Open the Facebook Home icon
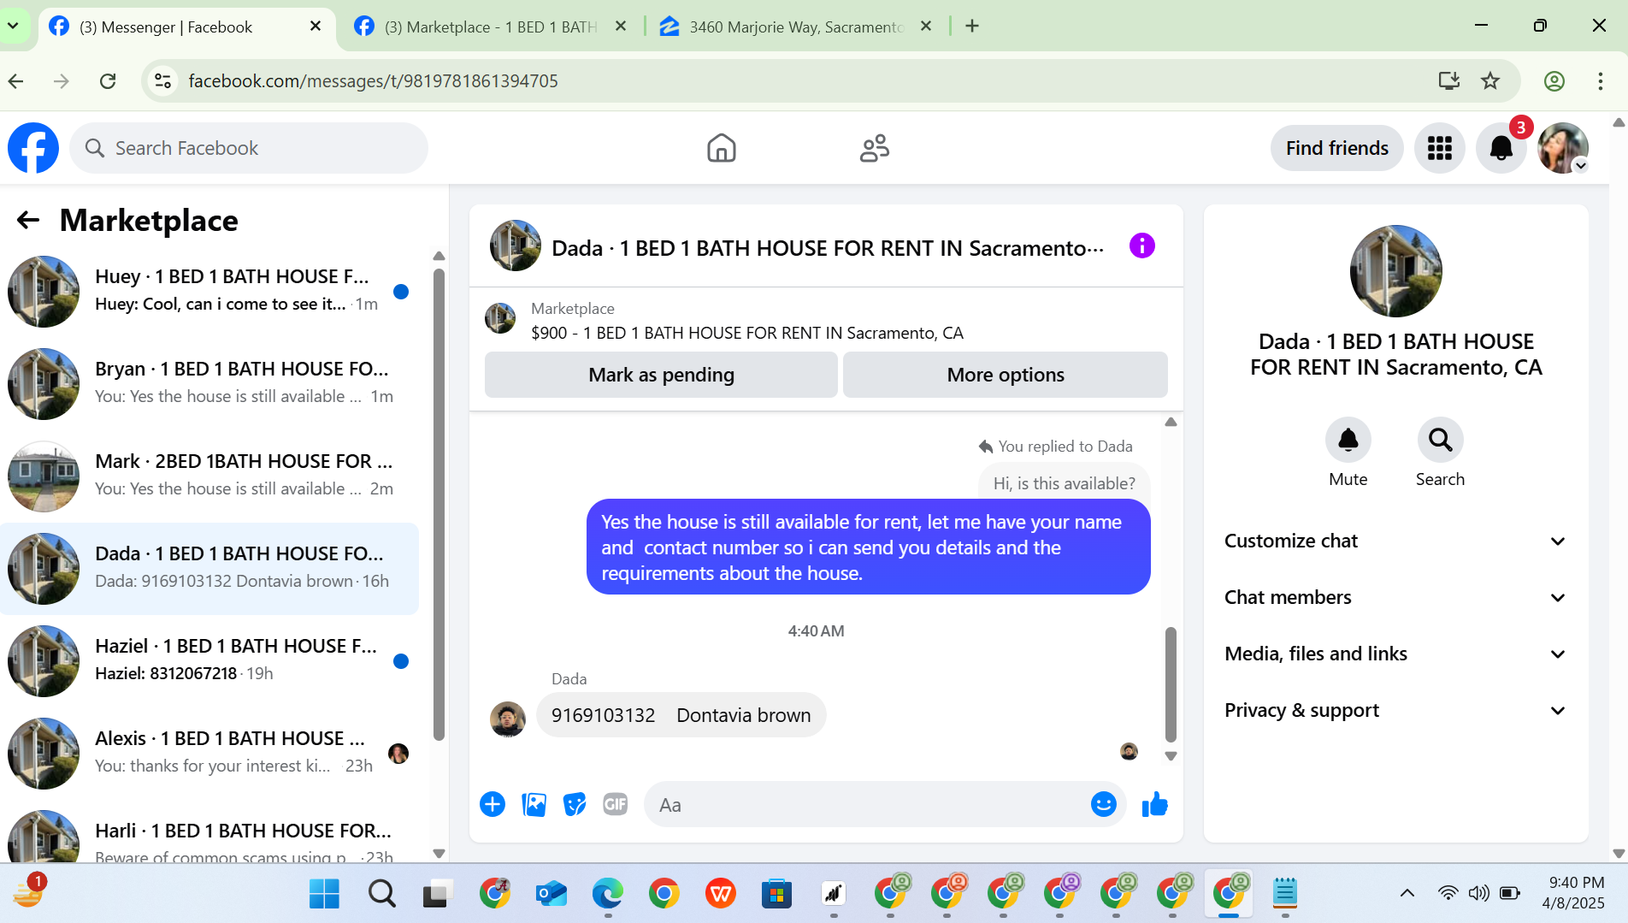 pos(721,148)
